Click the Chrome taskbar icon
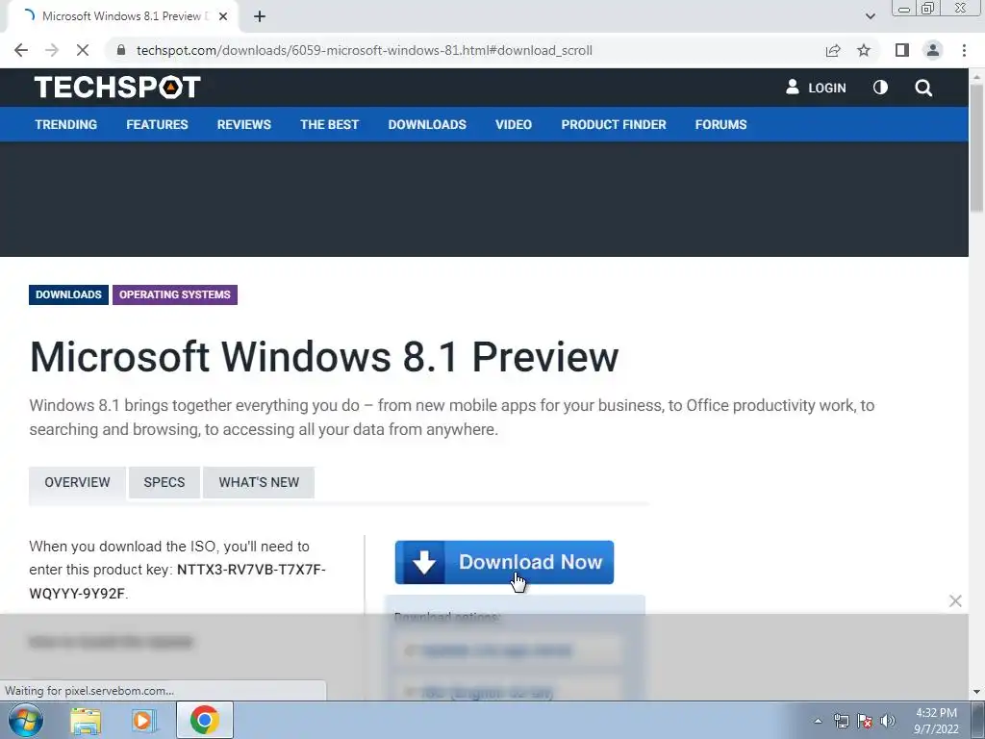Viewport: 985px width, 739px height. (205, 720)
